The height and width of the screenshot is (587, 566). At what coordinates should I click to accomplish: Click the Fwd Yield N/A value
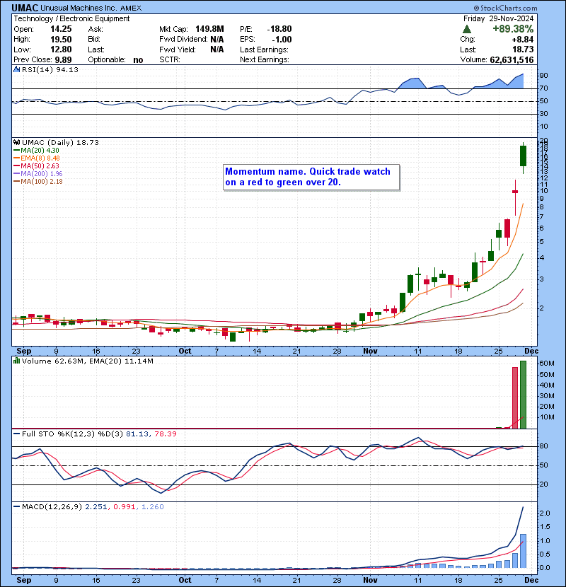coord(217,50)
